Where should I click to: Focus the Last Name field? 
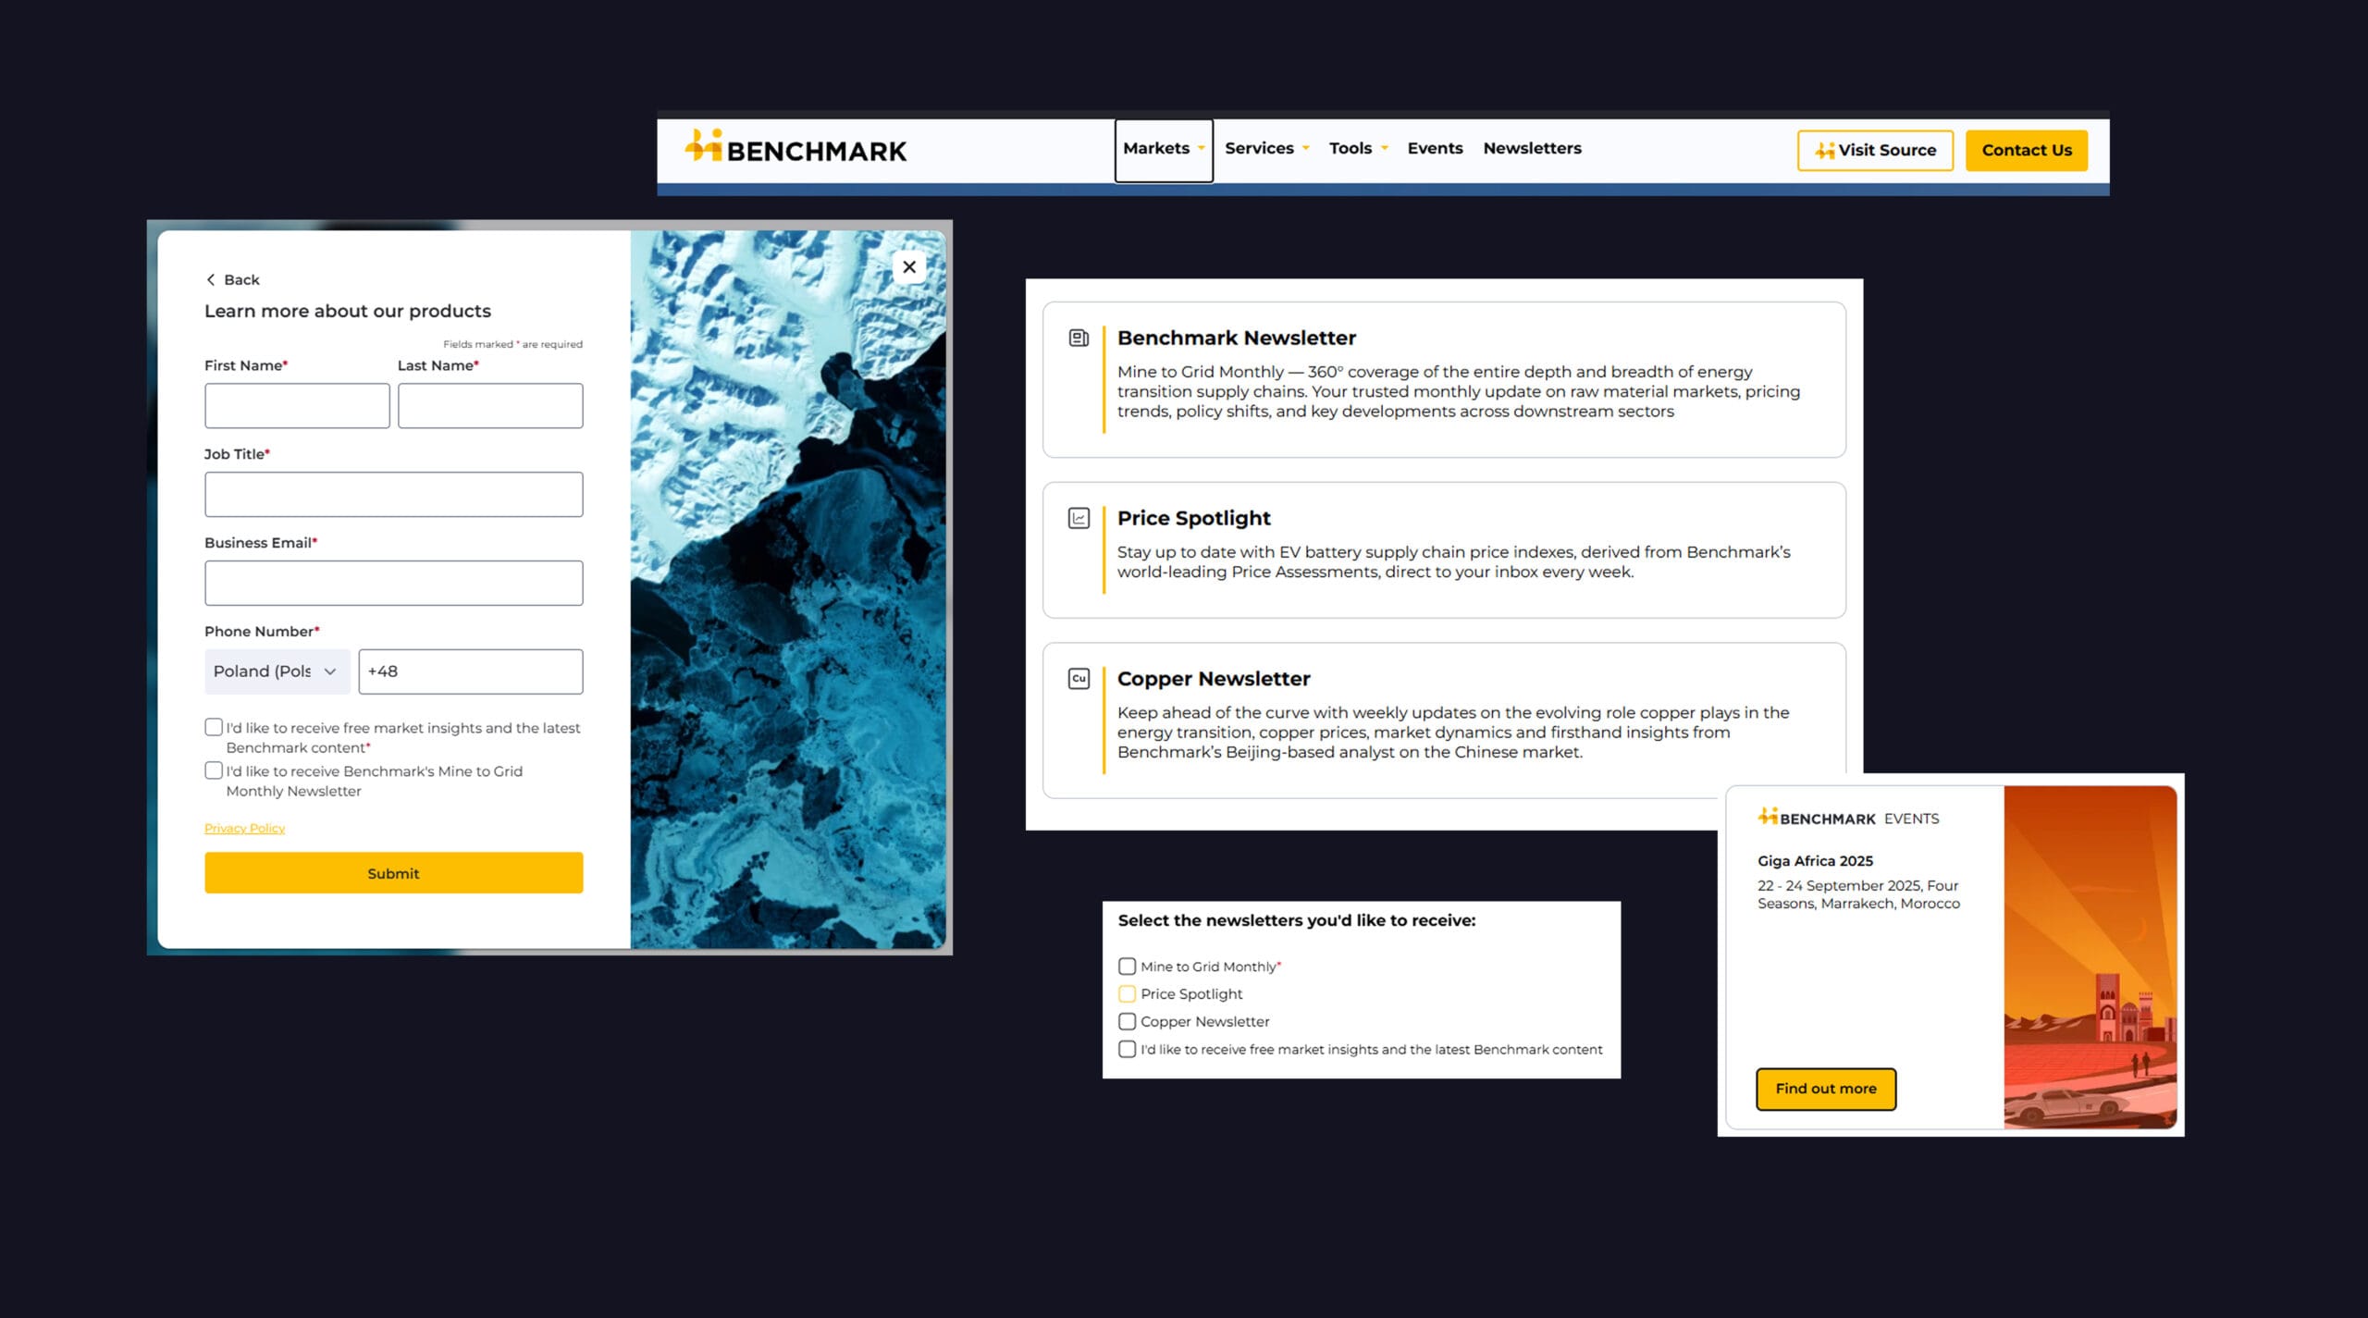pyautogui.click(x=490, y=406)
